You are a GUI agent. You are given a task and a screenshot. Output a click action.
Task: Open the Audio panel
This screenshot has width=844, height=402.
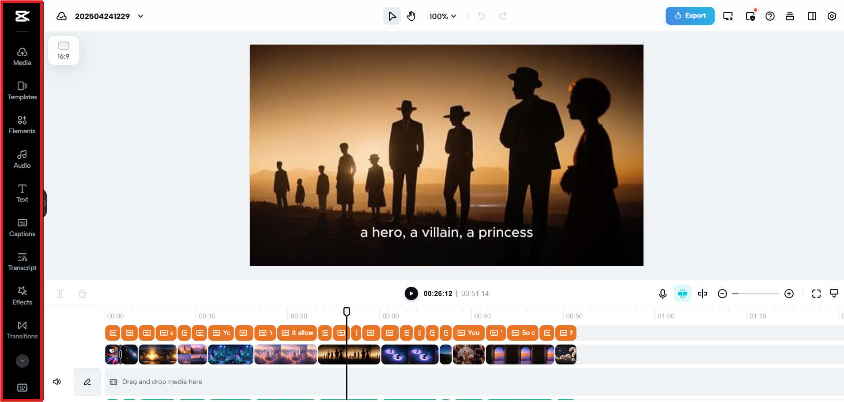click(x=22, y=159)
